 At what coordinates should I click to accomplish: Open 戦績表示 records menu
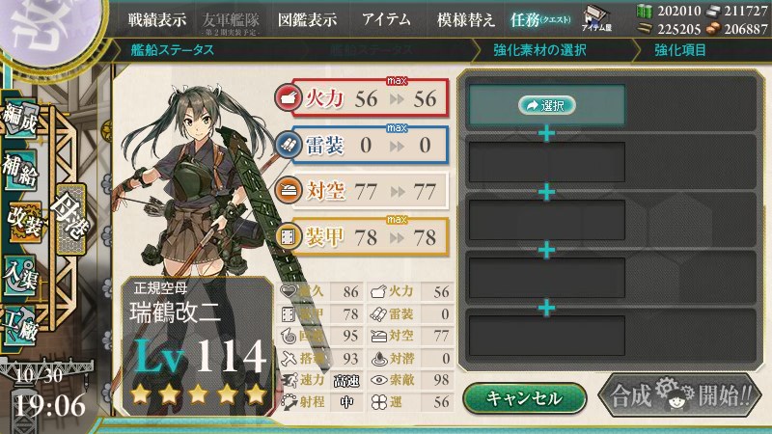(x=157, y=19)
